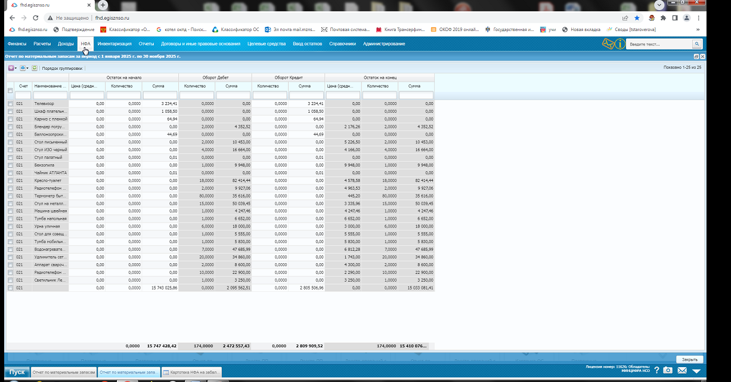The width and height of the screenshot is (731, 382).
Task: Open the Расчеты menu
Action: point(42,44)
